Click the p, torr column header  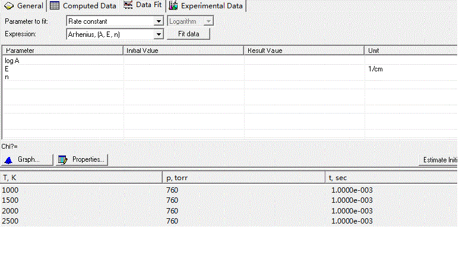244,178
